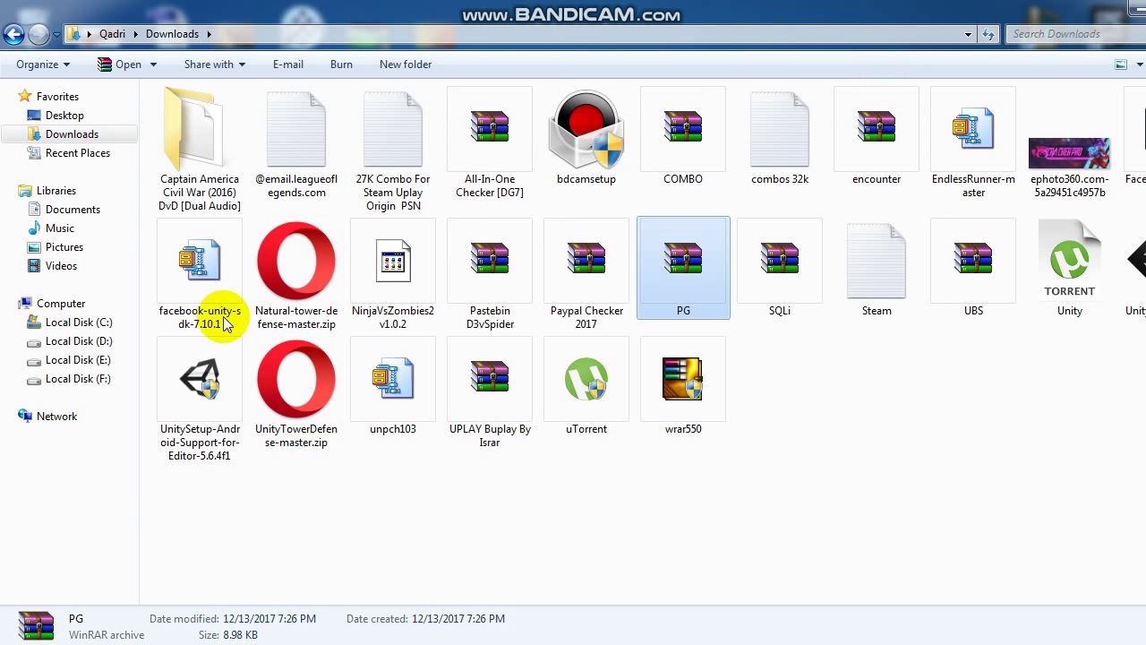Screen dimensions: 1146x645
Task: Select the NinjaVsZombies2 v1.0.2 file
Action: coord(393,275)
